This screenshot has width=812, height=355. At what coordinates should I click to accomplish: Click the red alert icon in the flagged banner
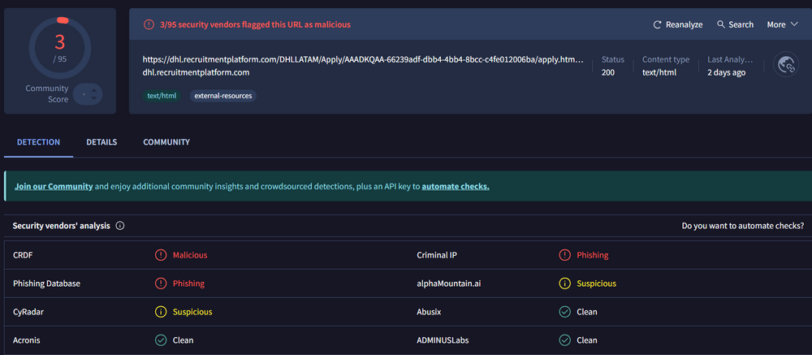149,24
